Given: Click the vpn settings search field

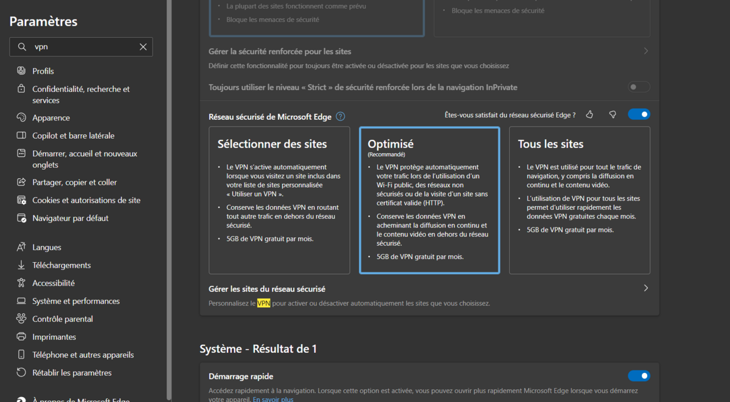Looking at the screenshot, I should (81, 47).
